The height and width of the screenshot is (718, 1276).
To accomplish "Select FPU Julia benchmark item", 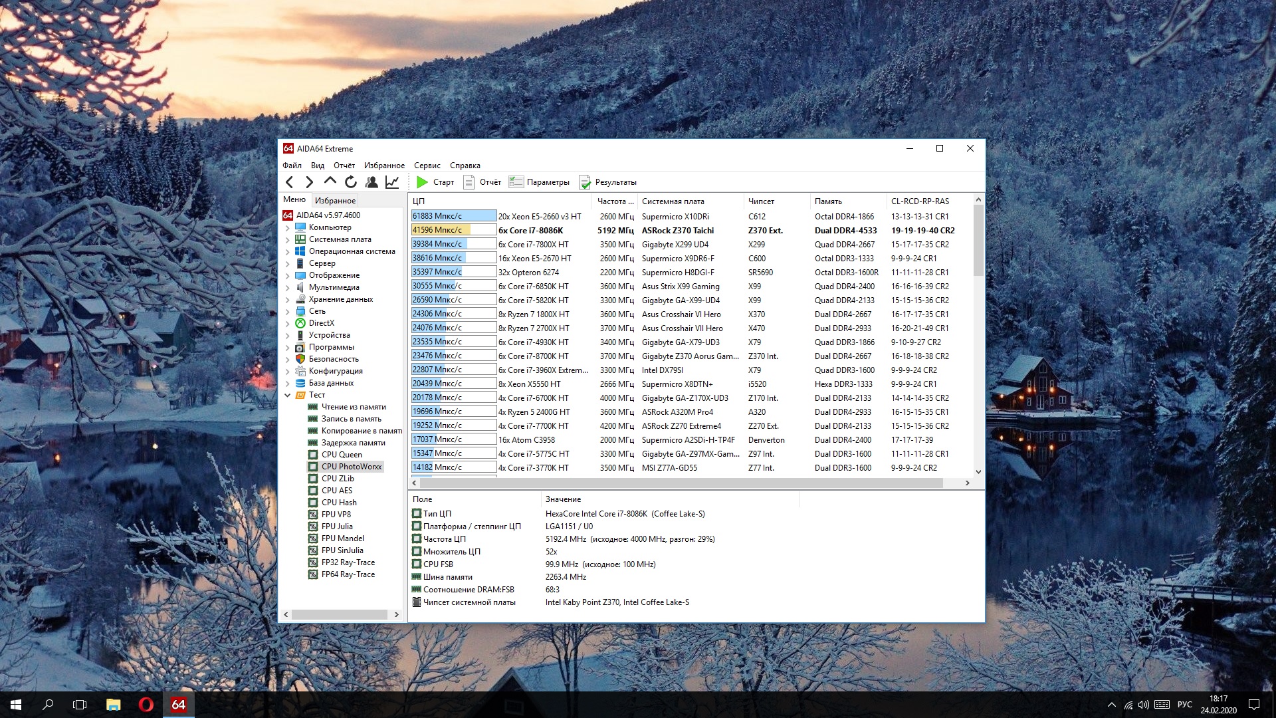I will point(337,527).
